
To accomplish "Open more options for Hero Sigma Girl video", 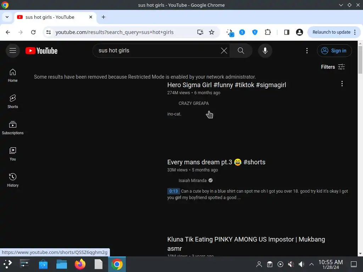I will point(342,84).
